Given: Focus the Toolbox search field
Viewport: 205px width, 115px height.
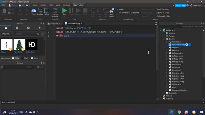Looking at the screenshot, I should click(25, 34).
